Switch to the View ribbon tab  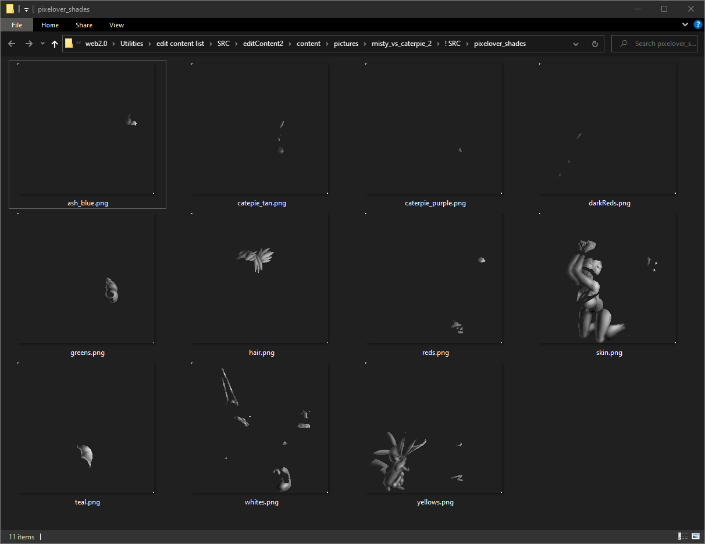[x=116, y=25]
